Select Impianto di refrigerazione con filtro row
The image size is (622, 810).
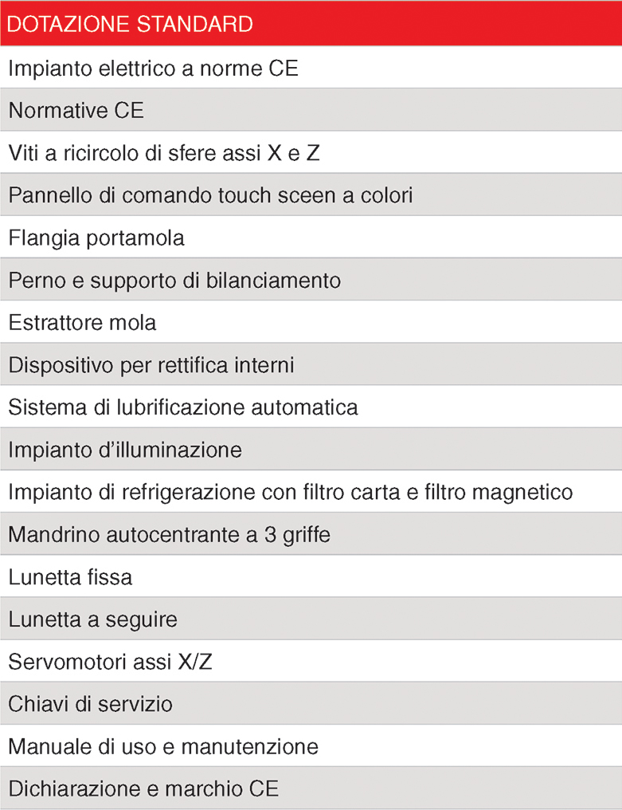pyautogui.click(x=311, y=491)
